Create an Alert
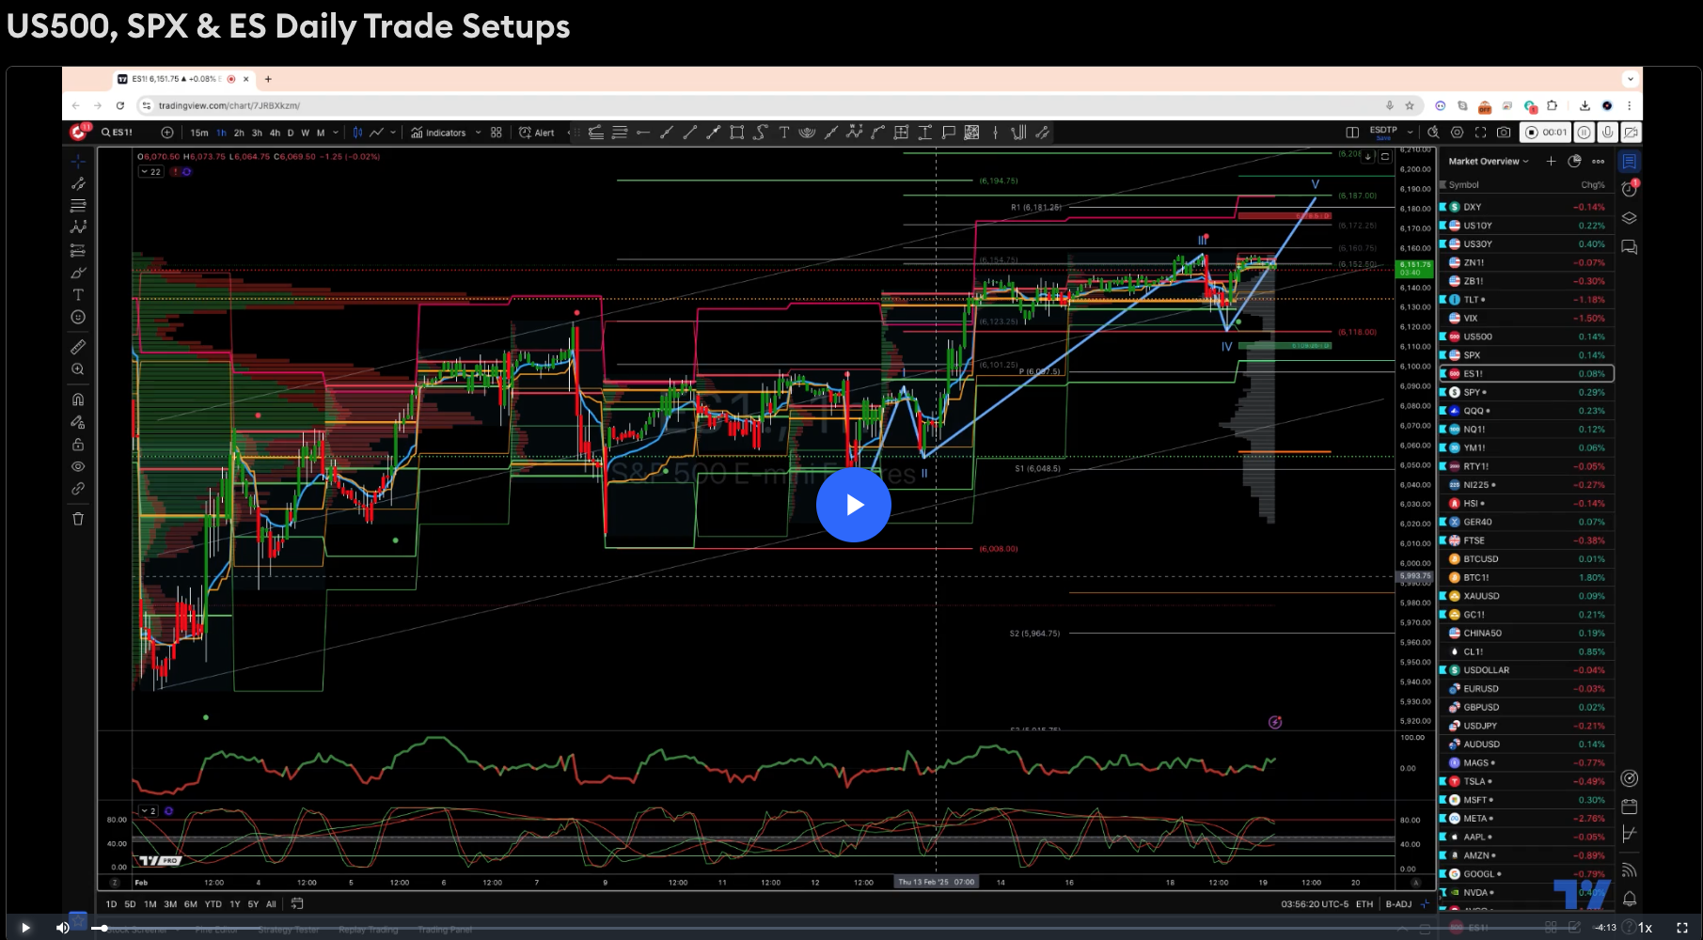This screenshot has height=940, width=1703. click(537, 133)
